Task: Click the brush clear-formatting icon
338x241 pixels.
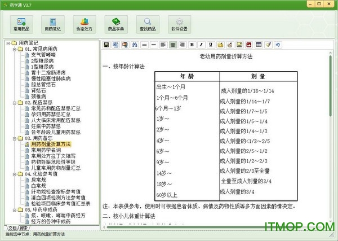Action: point(268,44)
